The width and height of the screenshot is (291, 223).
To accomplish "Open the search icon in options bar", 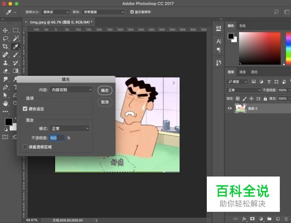I will pyautogui.click(x=276, y=12).
